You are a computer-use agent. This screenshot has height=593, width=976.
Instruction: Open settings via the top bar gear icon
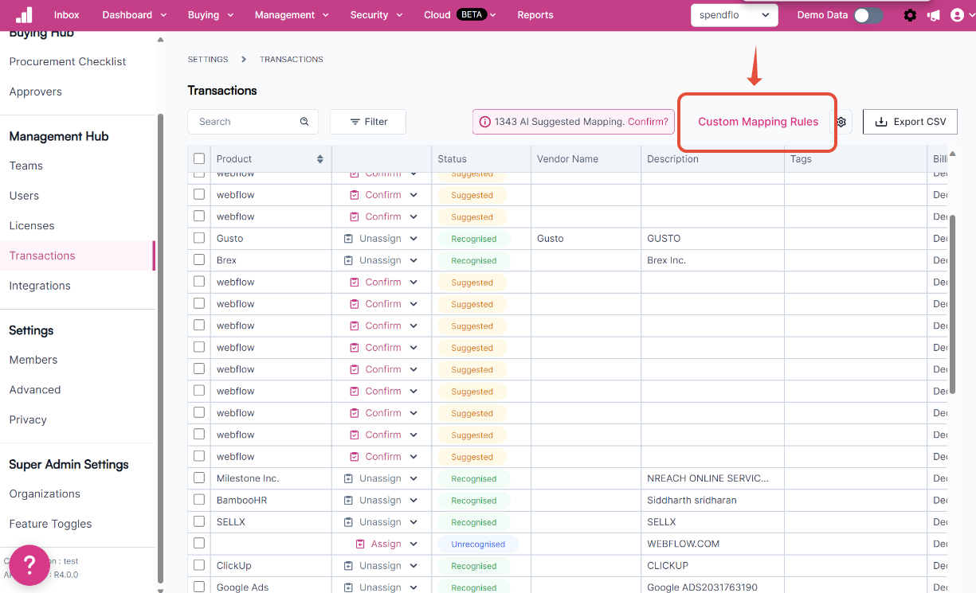910,15
